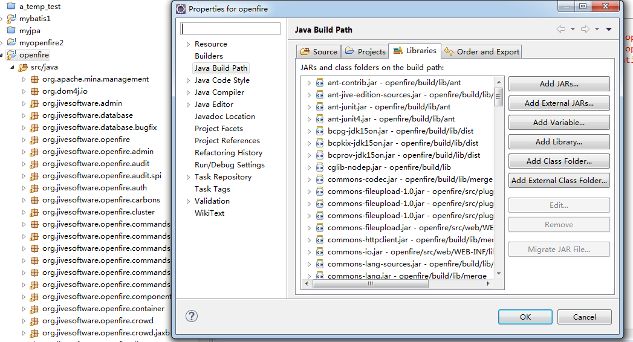The image size is (633, 342).
Task: Click the myopenfire2 project icon
Action: 11,42
